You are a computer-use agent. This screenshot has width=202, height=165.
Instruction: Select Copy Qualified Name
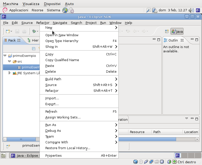coord(79,60)
